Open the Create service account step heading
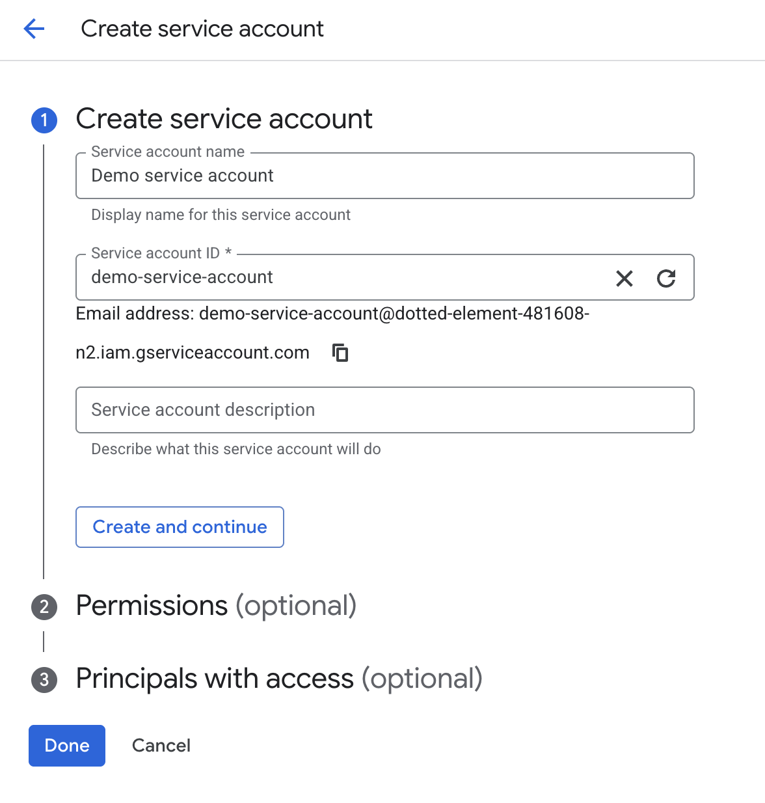The height and width of the screenshot is (803, 765). [224, 119]
